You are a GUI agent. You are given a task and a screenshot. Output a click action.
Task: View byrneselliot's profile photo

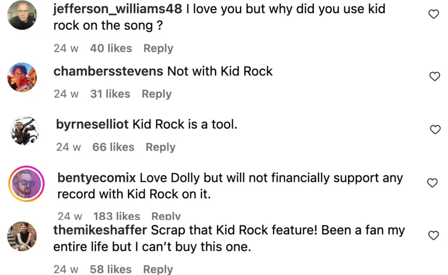tap(24, 131)
